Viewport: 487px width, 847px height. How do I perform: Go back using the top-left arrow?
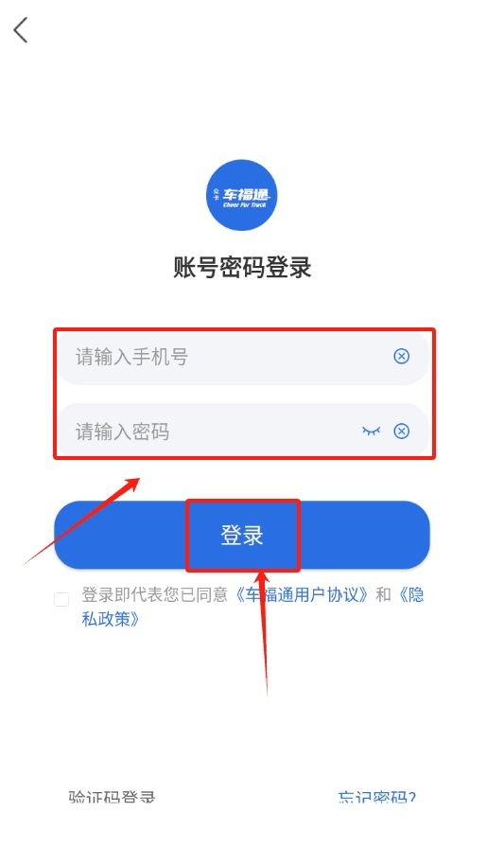click(x=21, y=29)
